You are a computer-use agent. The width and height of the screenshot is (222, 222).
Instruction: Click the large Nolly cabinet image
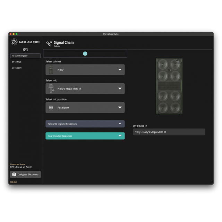coord(169,86)
